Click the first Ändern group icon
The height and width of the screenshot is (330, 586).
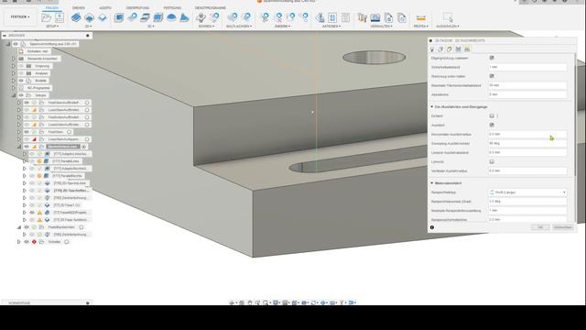click(x=265, y=17)
